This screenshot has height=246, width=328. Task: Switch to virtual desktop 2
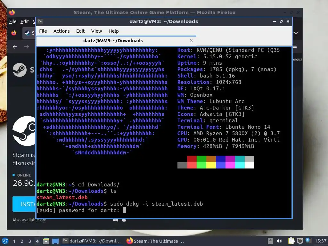(x=22, y=241)
